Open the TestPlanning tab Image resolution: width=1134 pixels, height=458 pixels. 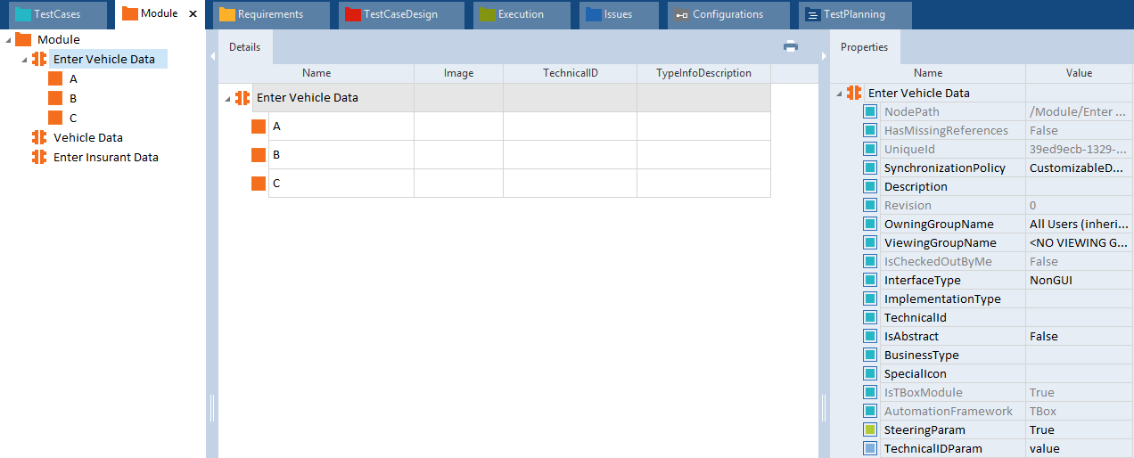point(855,14)
